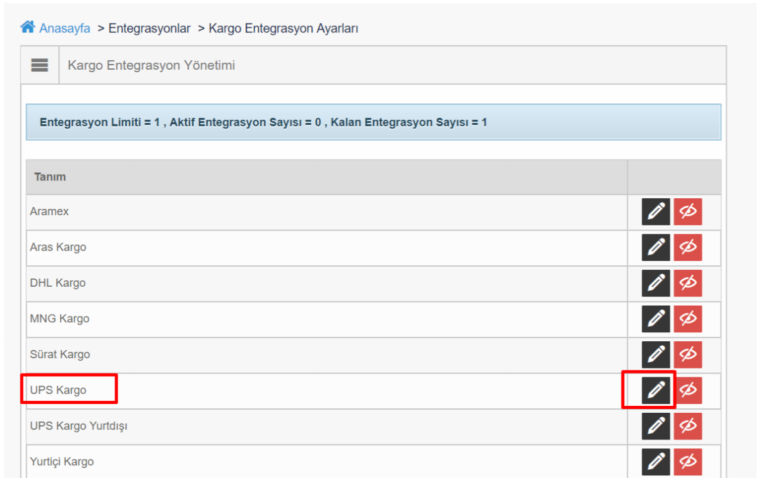Viewport: 757px width, 478px height.
Task: Select the Sürat Kargo row name
Action: pyautogui.click(x=60, y=355)
